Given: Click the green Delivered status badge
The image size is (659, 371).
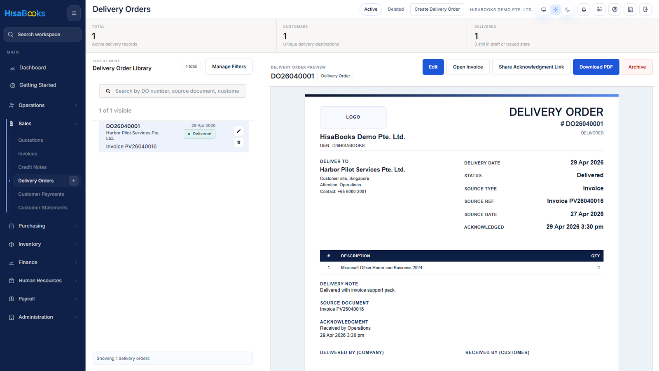Looking at the screenshot, I should (x=199, y=134).
